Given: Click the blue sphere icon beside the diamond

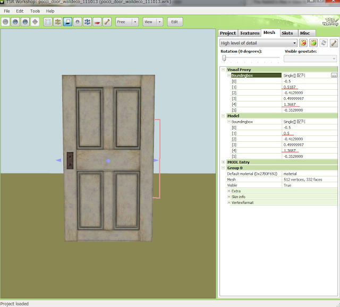Looking at the screenshot, I should coord(25,22).
